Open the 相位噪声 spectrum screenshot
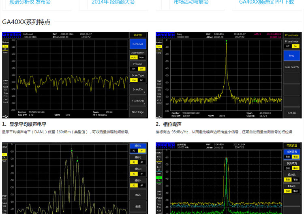The height and width of the screenshot is (214, 304). pos(229,75)
